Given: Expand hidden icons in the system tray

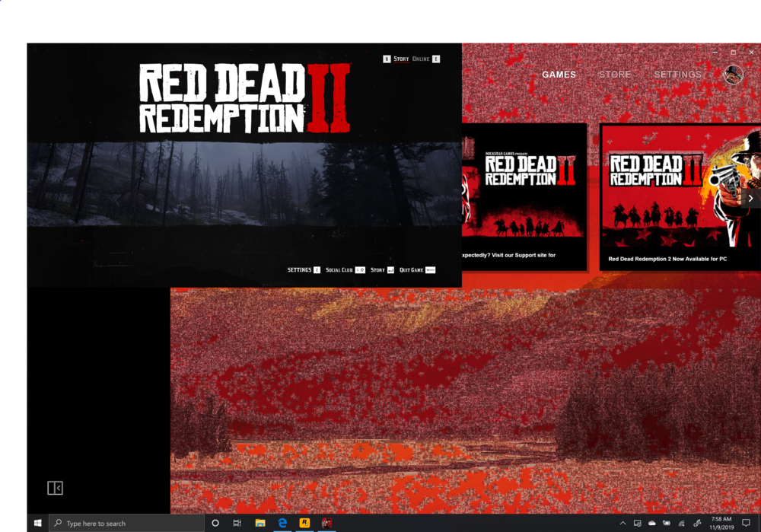Looking at the screenshot, I should tap(622, 523).
